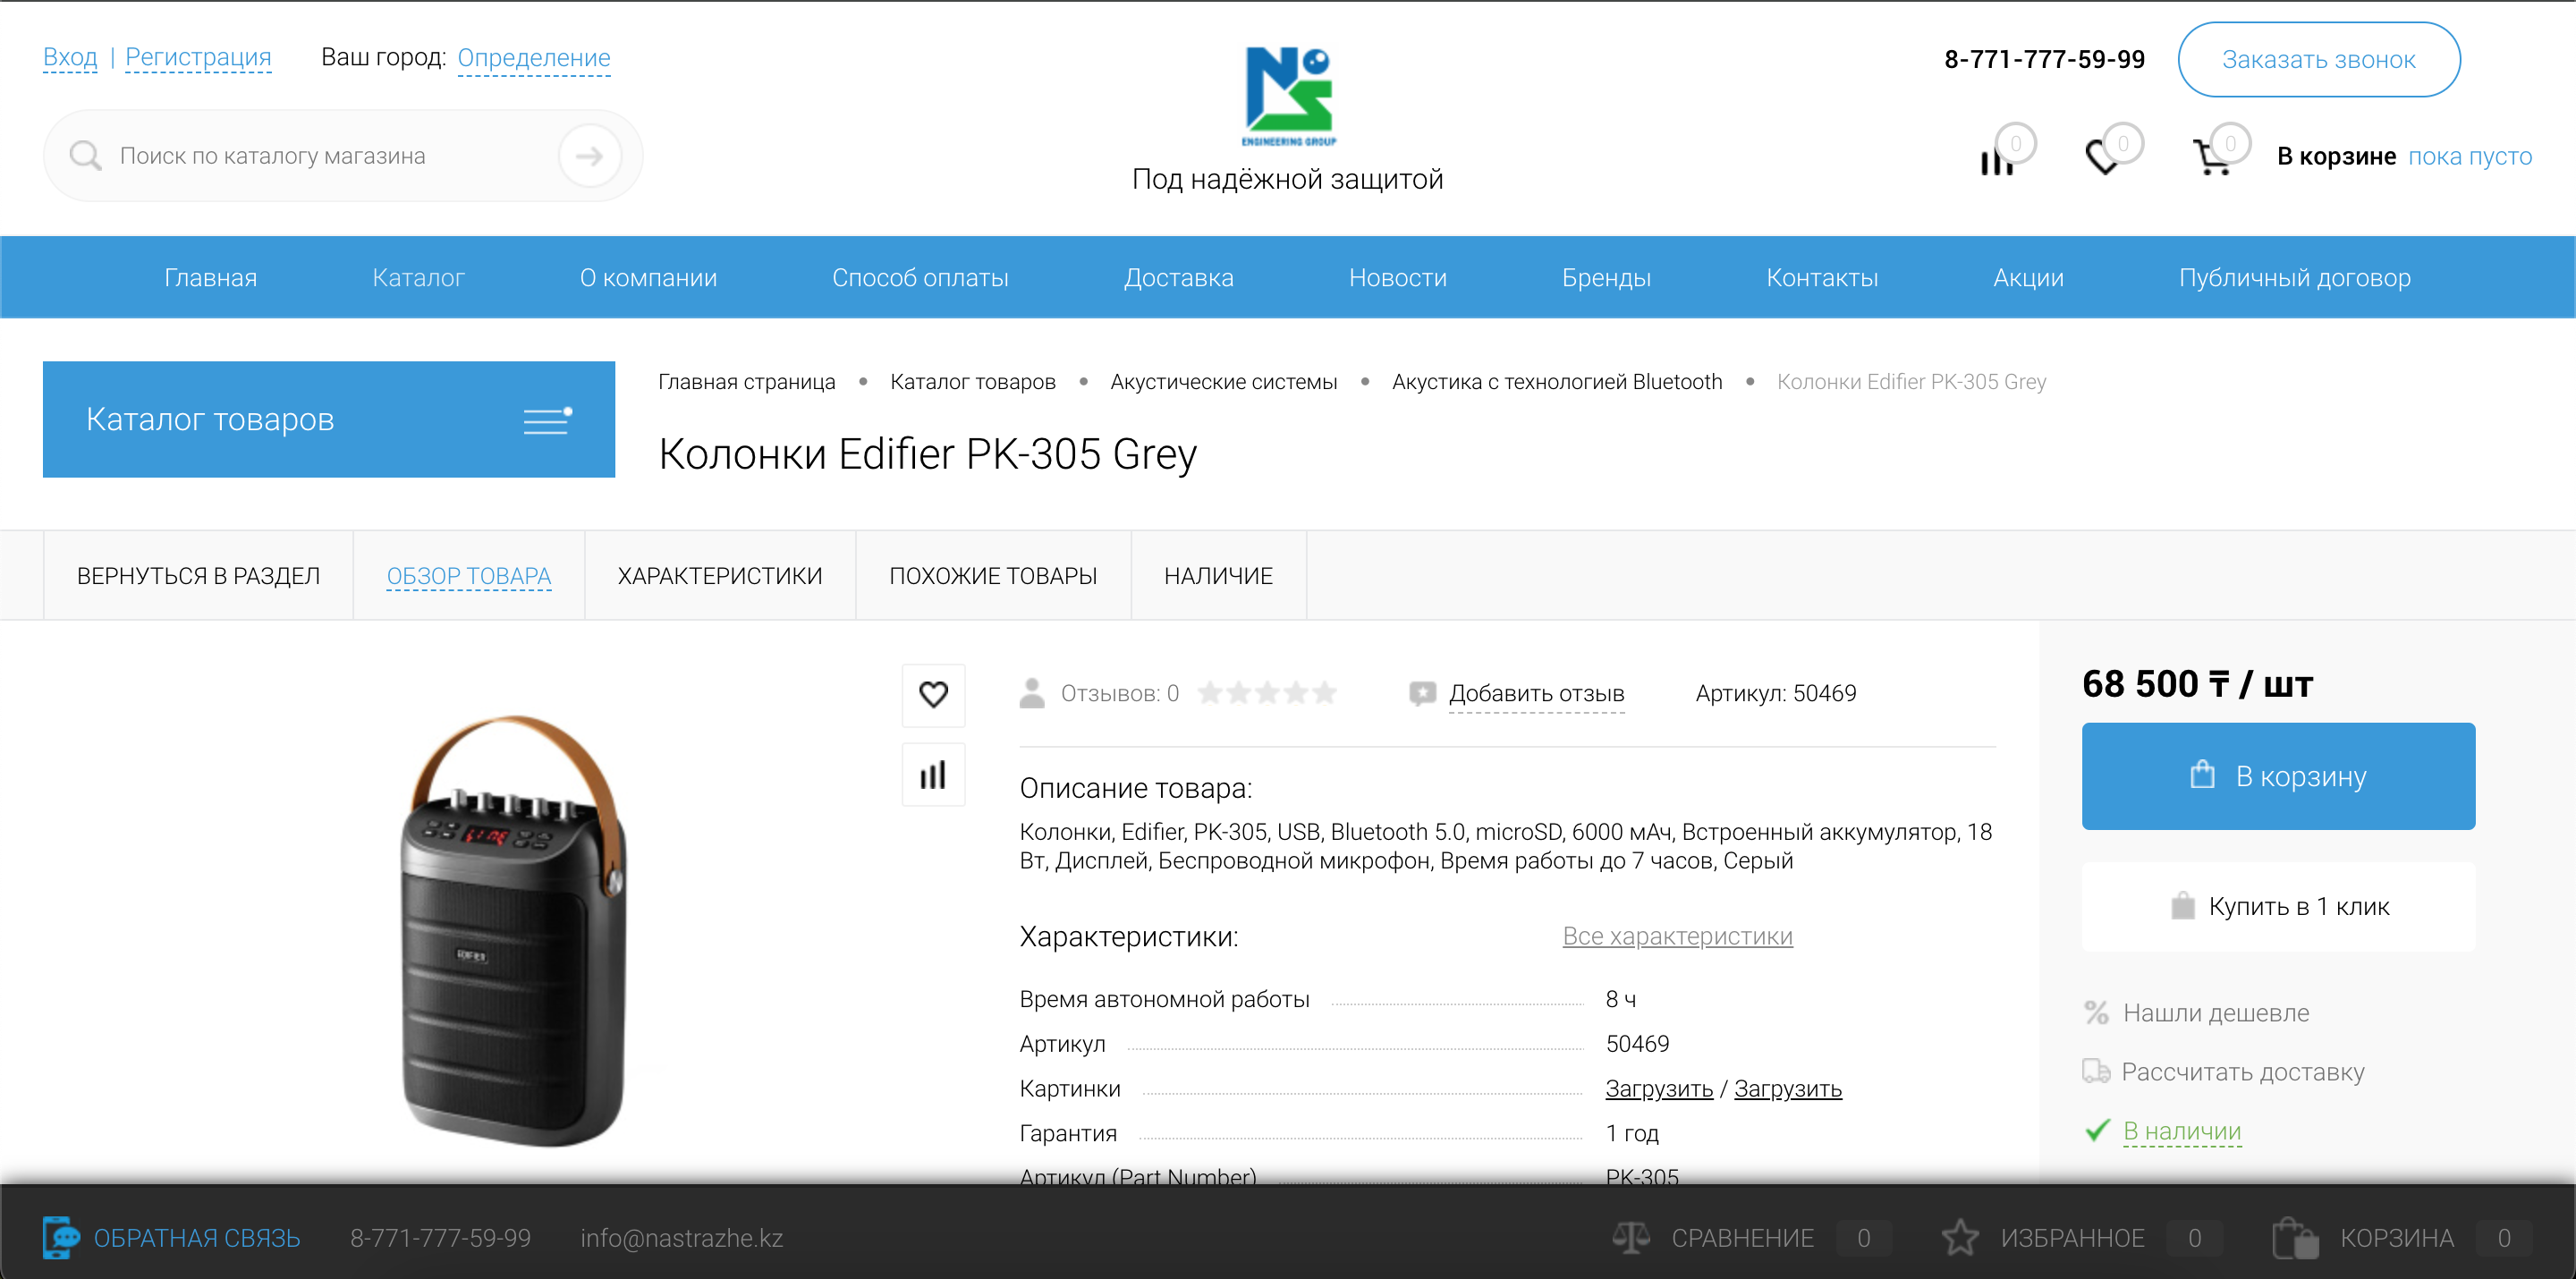
Task: Submit search with the arrow button
Action: [x=589, y=155]
